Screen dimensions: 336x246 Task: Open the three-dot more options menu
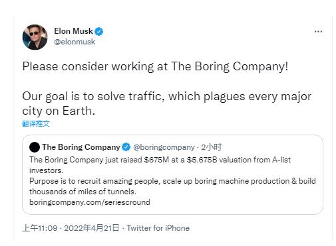point(318,31)
